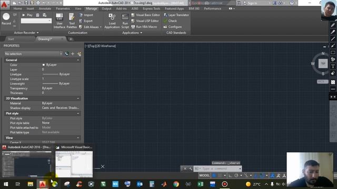Run the CAD Standards Check
This screenshot has height=189, width=337.
point(170,21)
